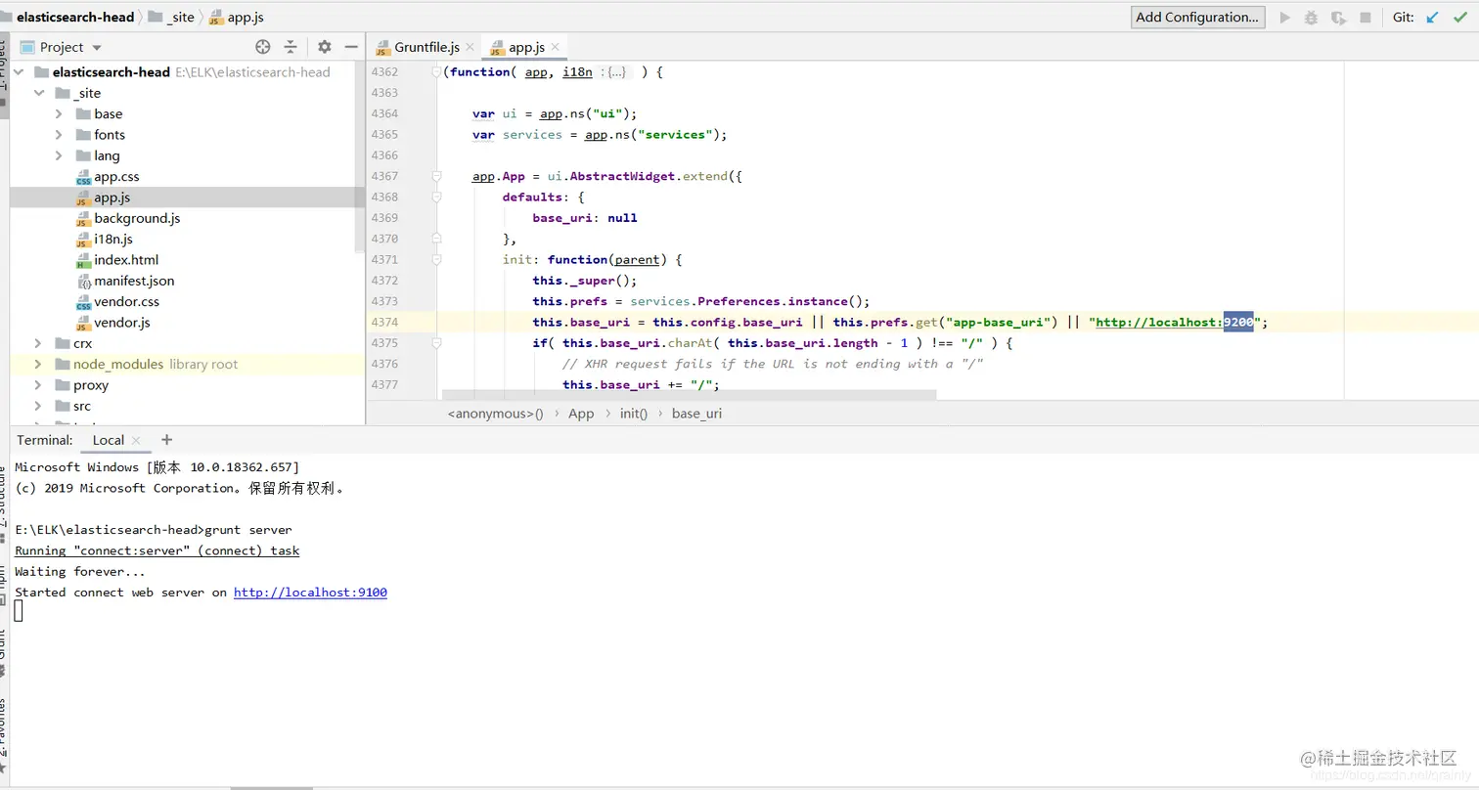The image size is (1479, 790).
Task: Collapse the elasticsearch-head root folder
Action: pyautogui.click(x=18, y=72)
